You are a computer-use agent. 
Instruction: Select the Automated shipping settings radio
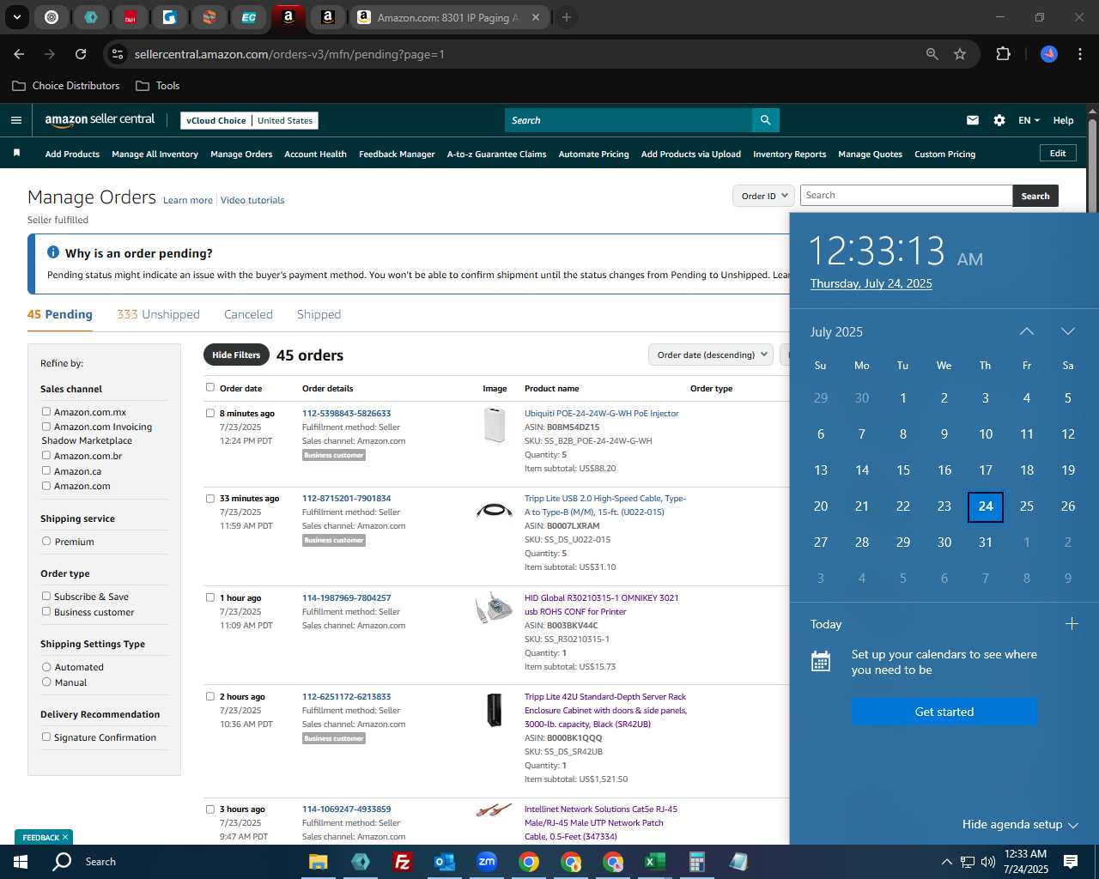[46, 667]
